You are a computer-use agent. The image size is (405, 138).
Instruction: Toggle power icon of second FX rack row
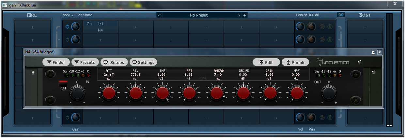tap(68, 40)
